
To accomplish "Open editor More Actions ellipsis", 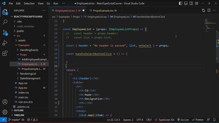I will coord(214,11).
